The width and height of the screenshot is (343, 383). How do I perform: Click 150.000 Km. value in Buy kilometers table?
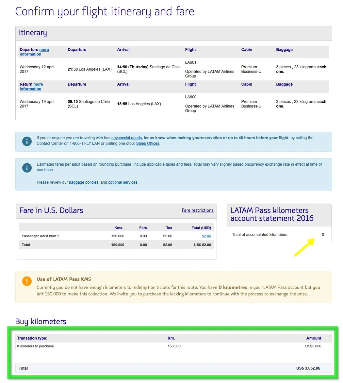(174, 346)
